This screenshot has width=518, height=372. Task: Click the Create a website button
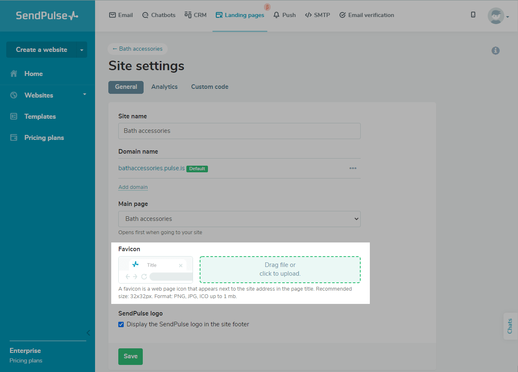click(42, 49)
